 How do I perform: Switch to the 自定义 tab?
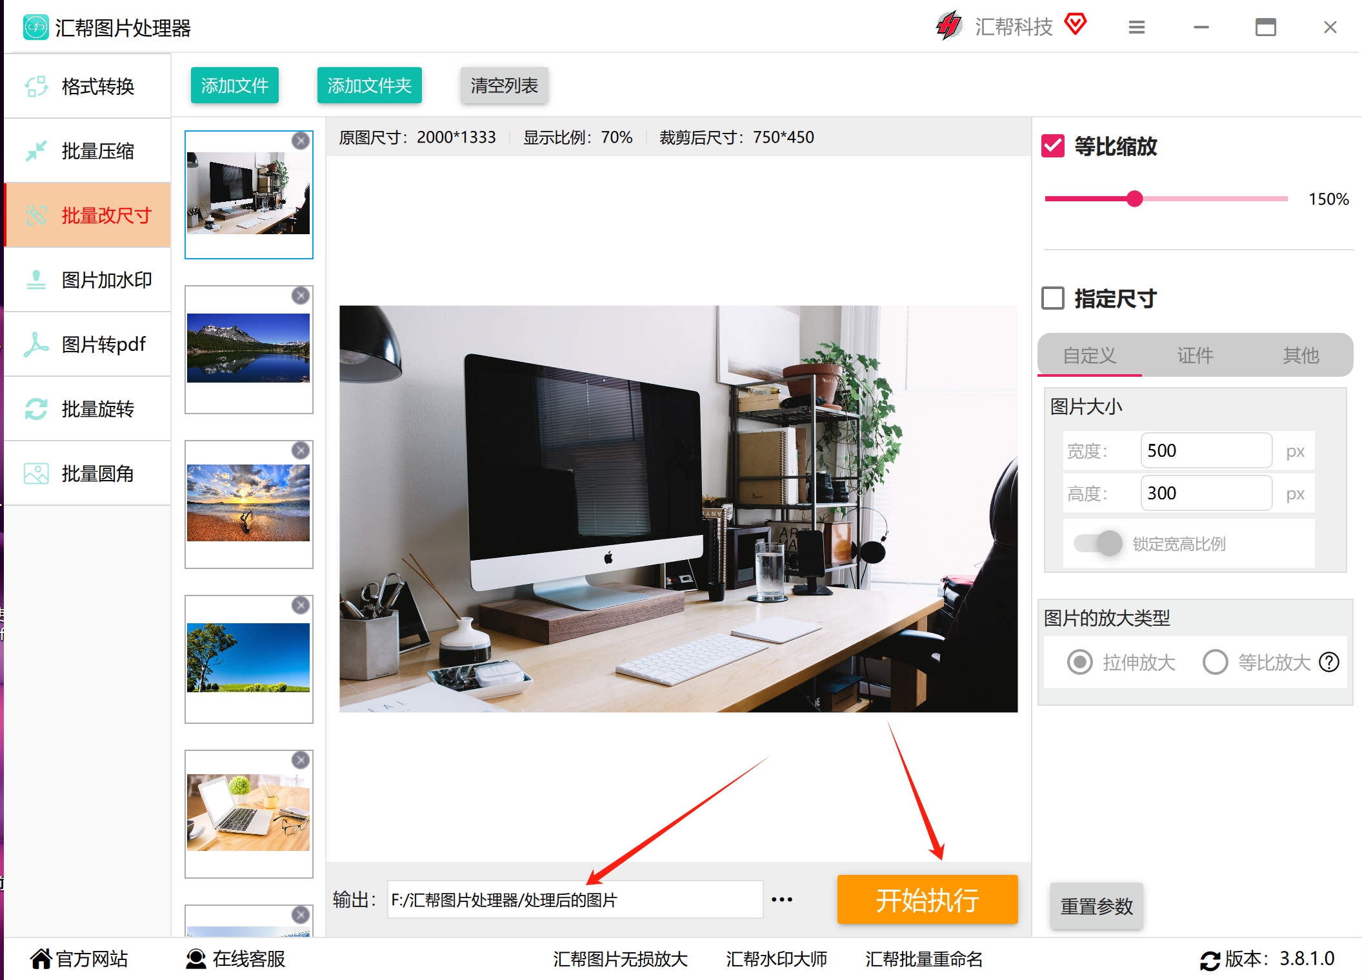tap(1090, 355)
